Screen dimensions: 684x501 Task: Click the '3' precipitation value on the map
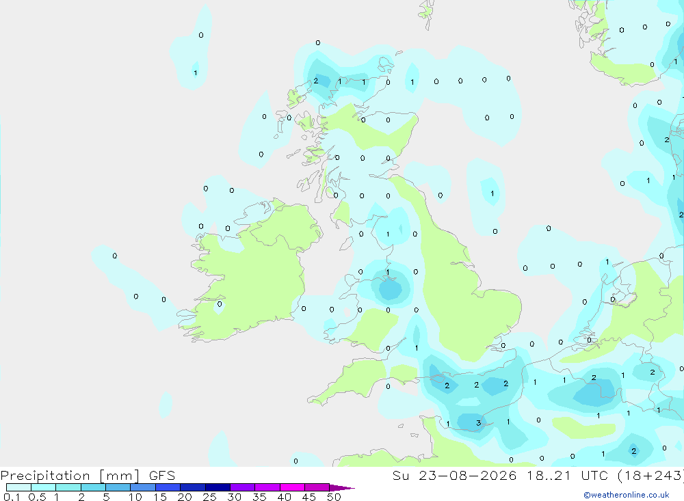click(479, 423)
